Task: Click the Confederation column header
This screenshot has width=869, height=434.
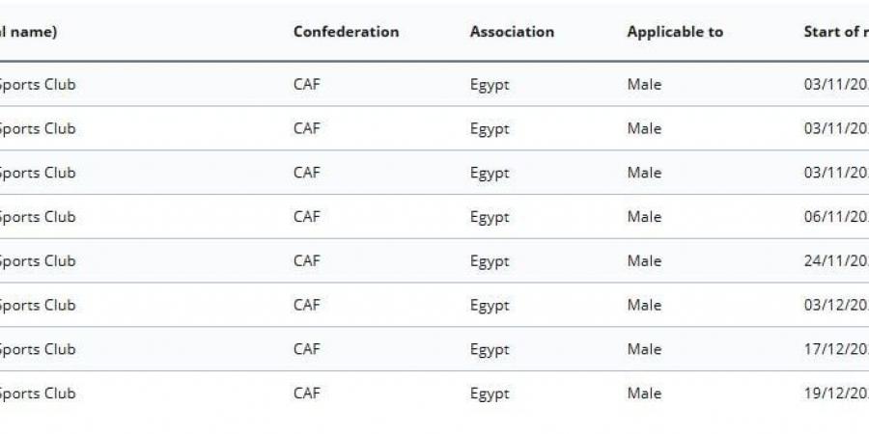Action: pos(346,32)
